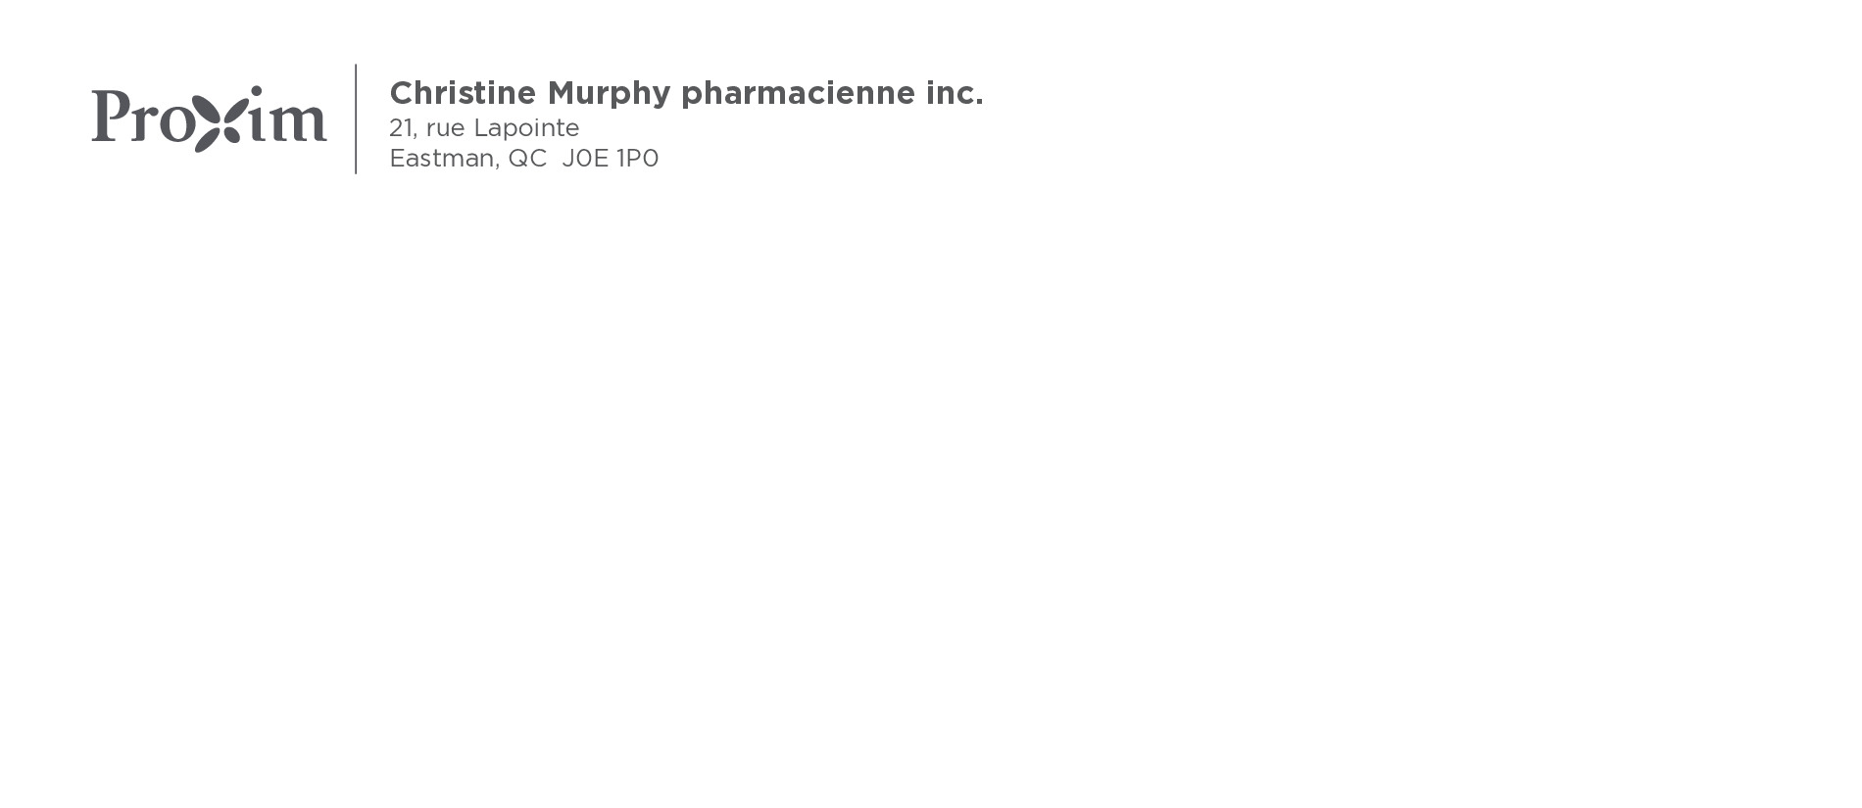
Task: Click "J0E" in the postal code
Action: [x=585, y=159]
